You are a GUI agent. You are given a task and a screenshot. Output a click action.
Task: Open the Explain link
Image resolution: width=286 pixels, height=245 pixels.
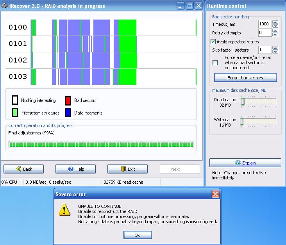(249, 163)
